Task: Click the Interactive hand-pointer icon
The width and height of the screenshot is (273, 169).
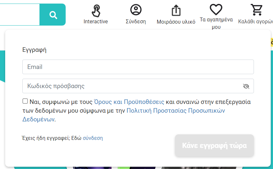Action: 96,11
